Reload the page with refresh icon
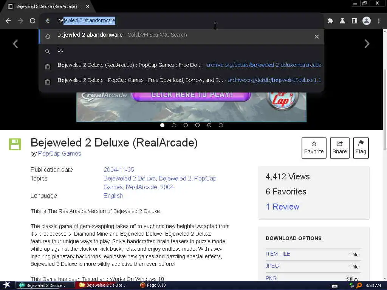Screen dimensions: 387x290 tap(33, 21)
